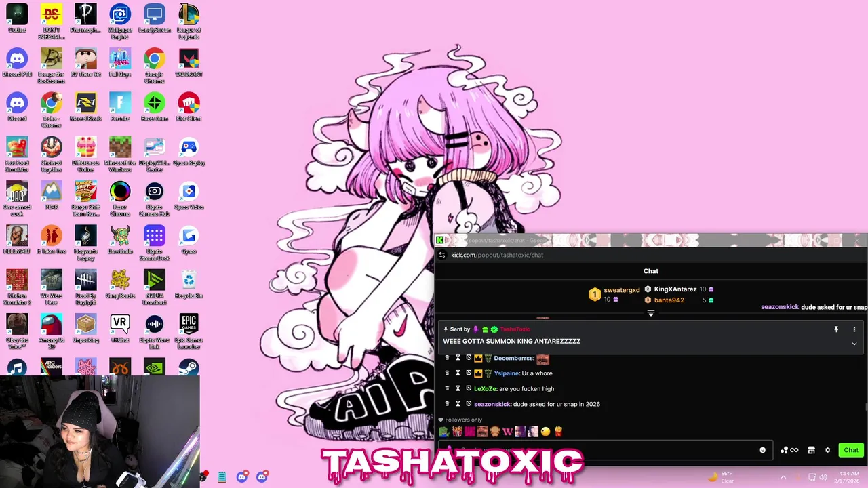Open the Recycle Bin

pos(189,284)
